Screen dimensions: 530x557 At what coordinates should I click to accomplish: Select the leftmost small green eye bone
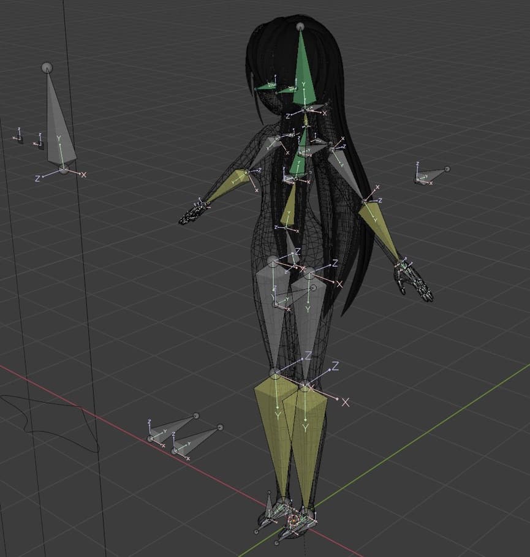265,86
